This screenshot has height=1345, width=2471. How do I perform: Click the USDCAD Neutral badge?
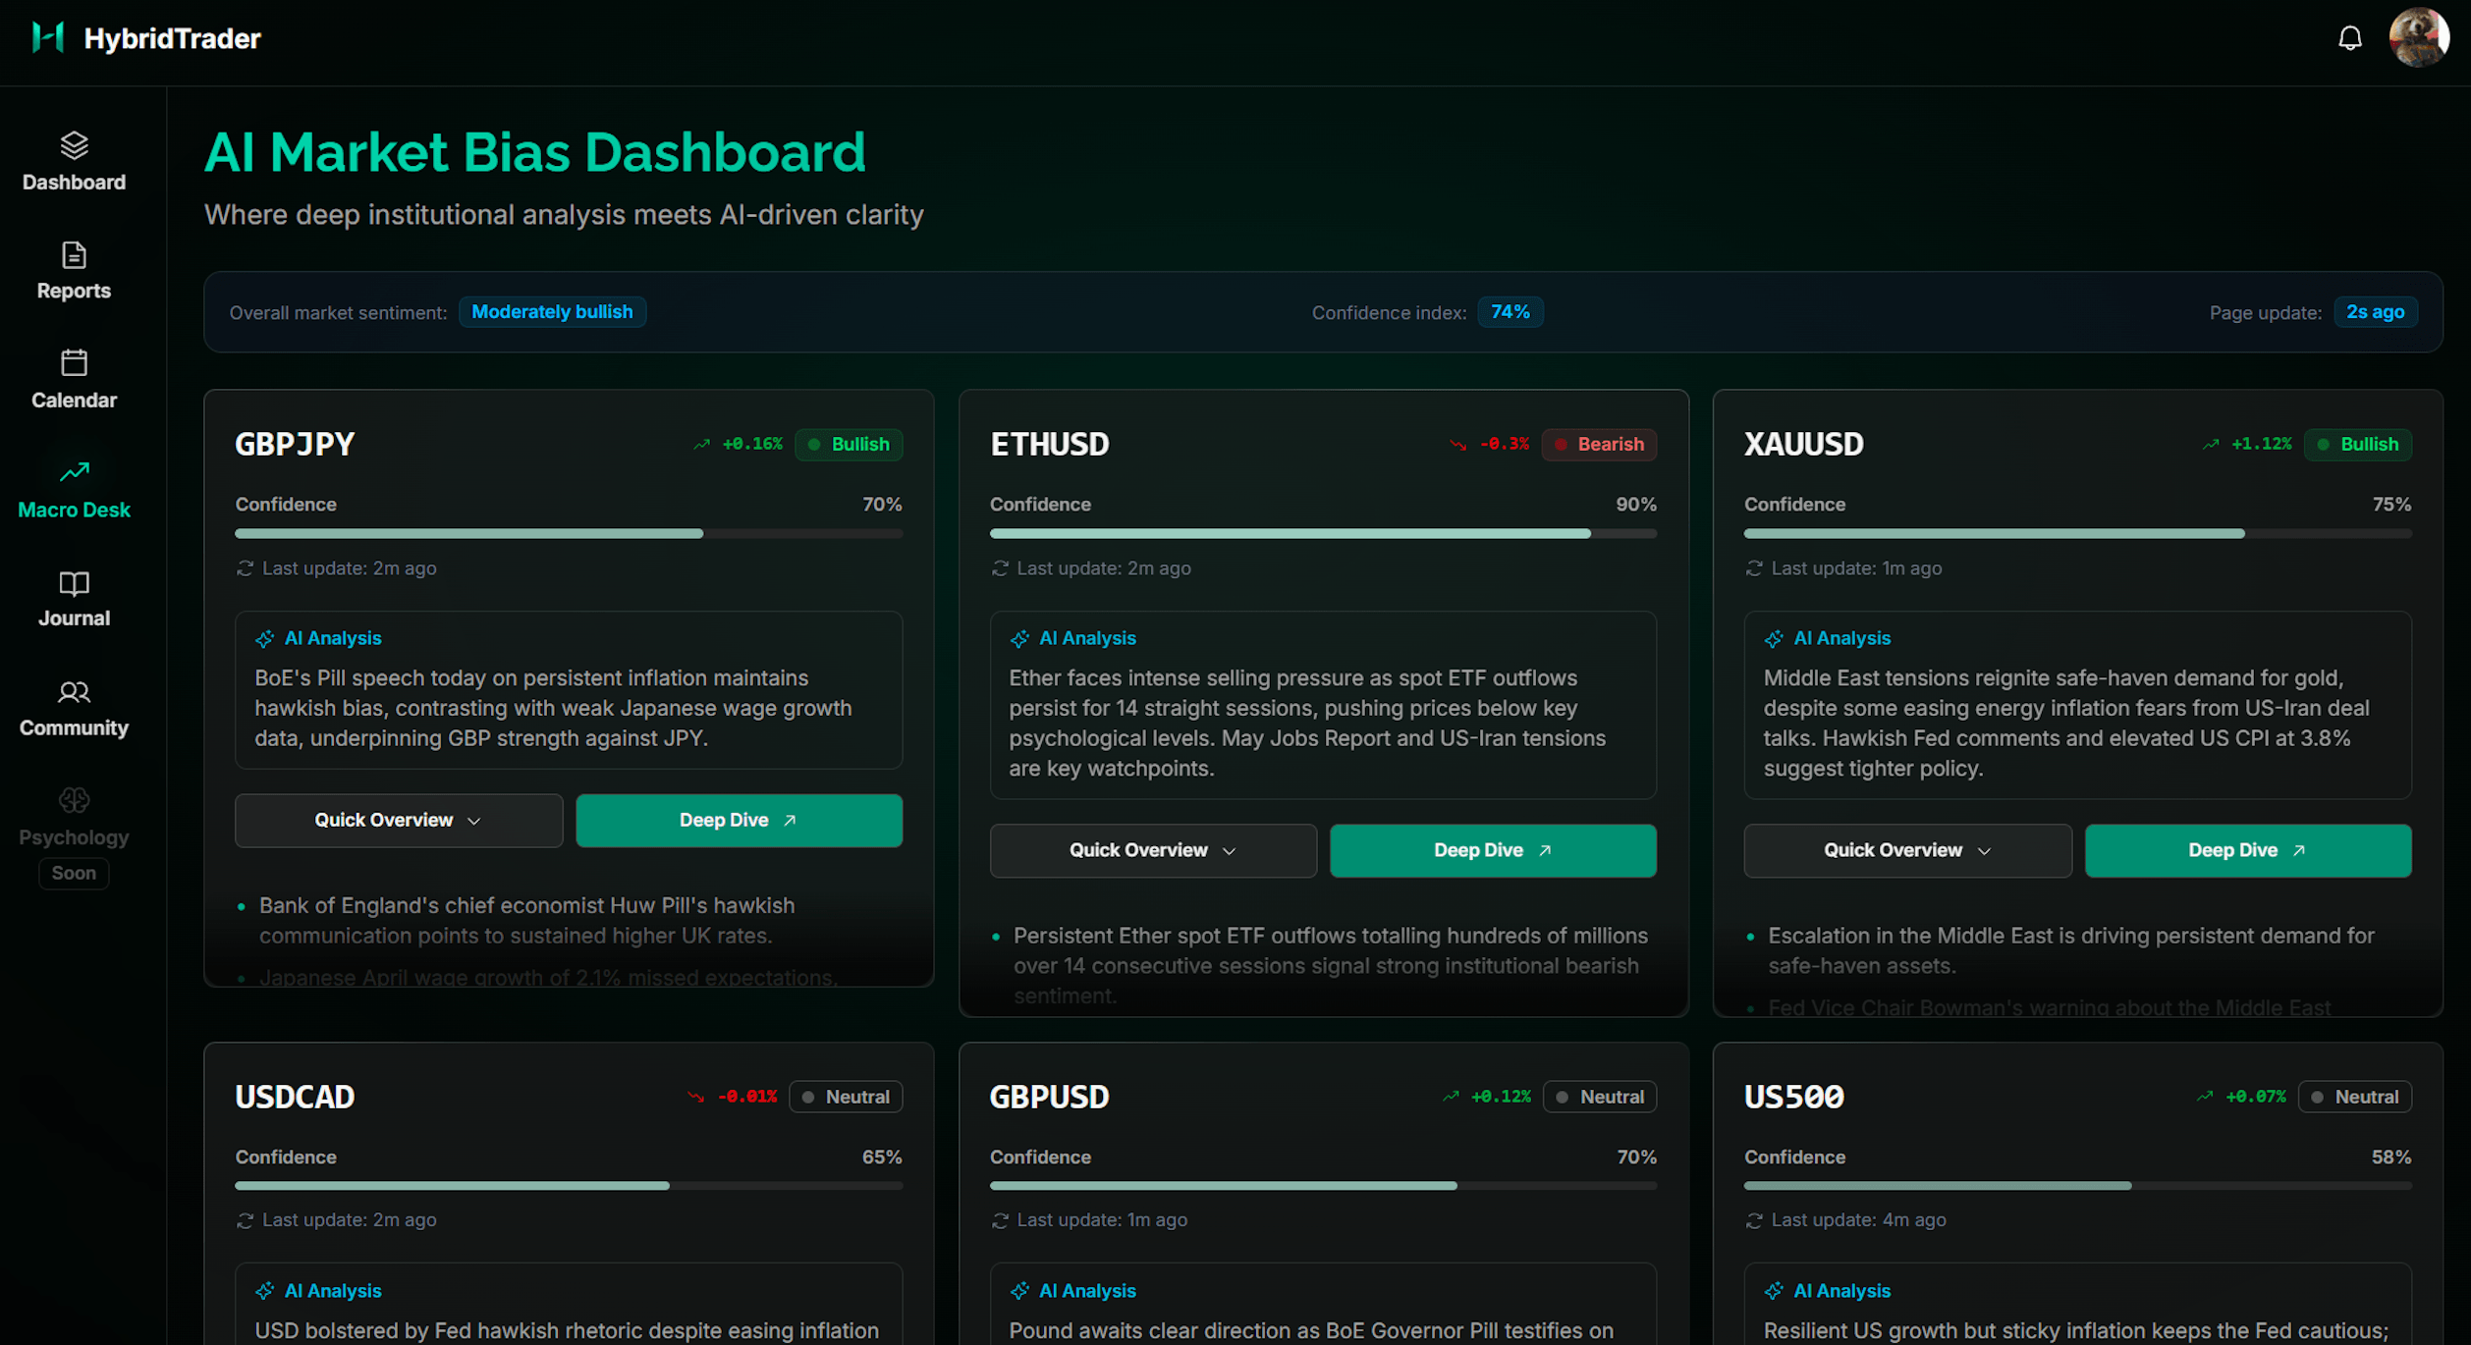point(846,1097)
